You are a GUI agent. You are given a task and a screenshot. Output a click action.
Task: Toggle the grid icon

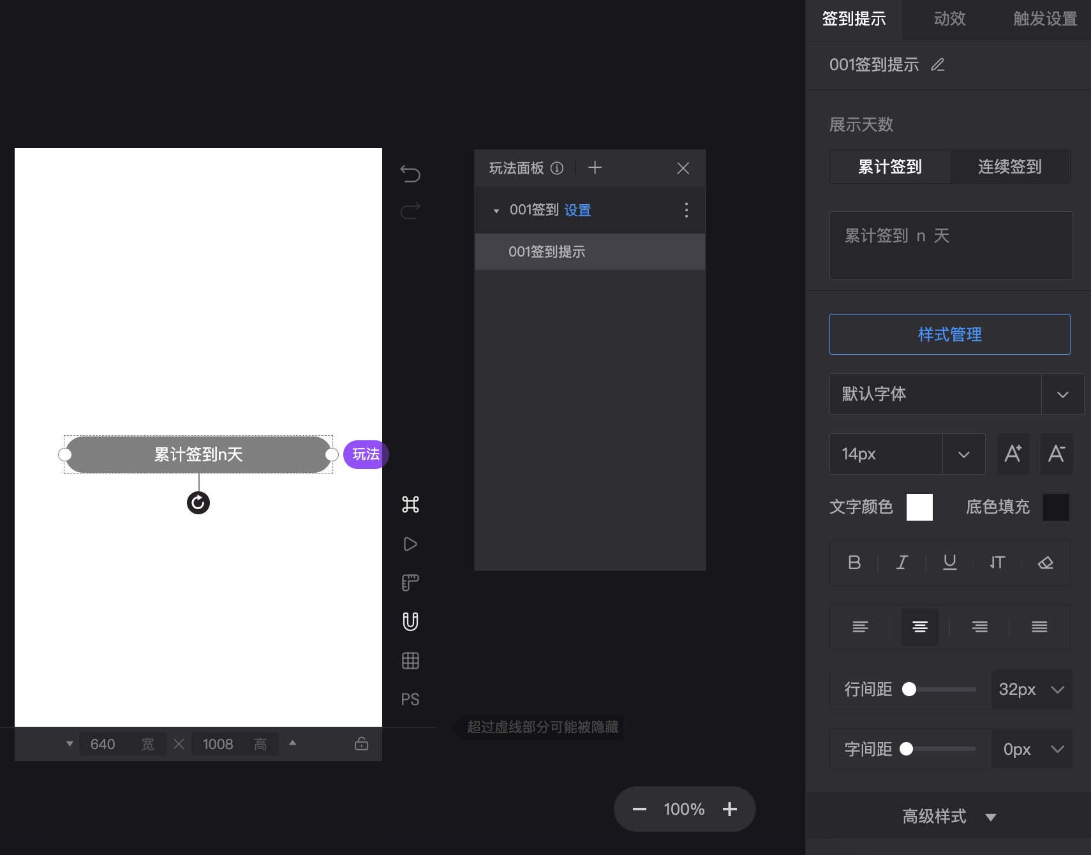click(410, 660)
